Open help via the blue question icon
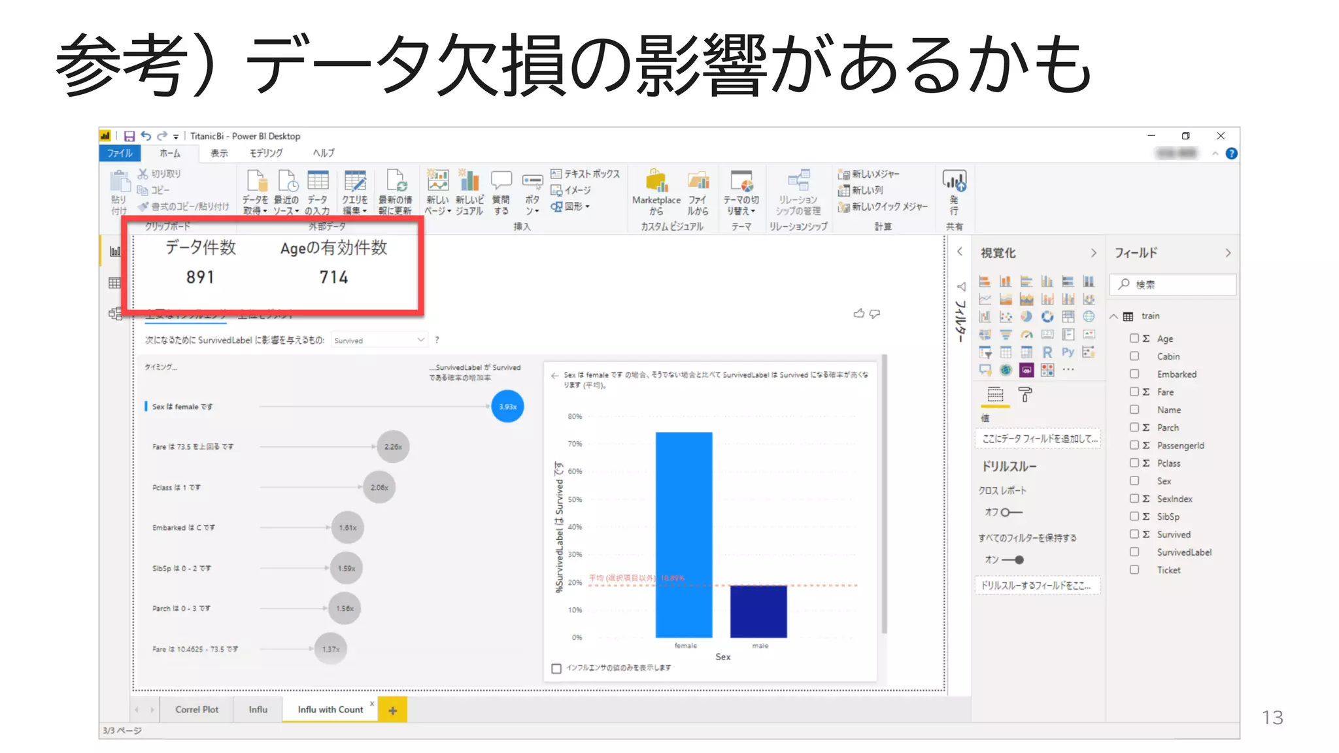 tap(1231, 154)
